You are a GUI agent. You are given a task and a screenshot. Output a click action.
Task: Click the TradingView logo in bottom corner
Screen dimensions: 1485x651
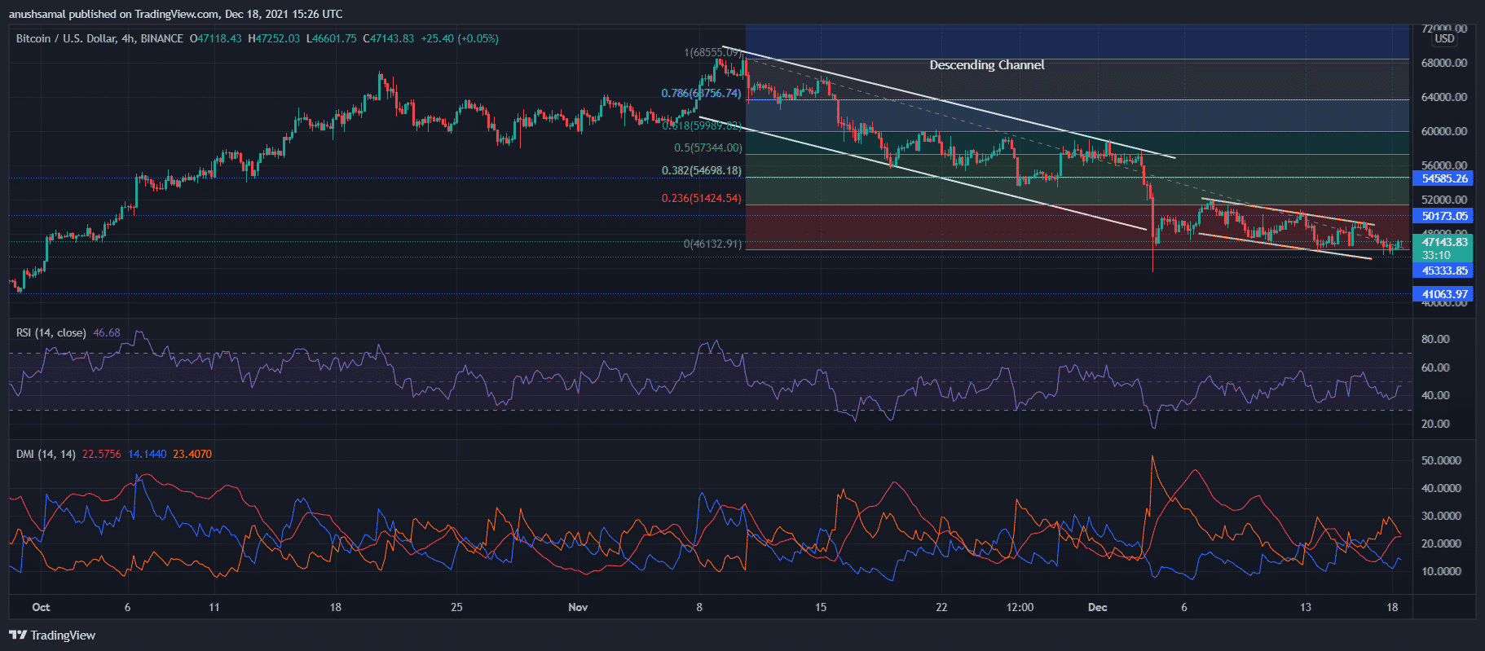pyautogui.click(x=52, y=636)
